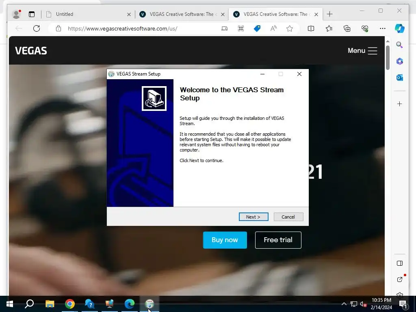Open Microsoft 365 sidebar icon
The width and height of the screenshot is (416, 312).
(x=400, y=61)
